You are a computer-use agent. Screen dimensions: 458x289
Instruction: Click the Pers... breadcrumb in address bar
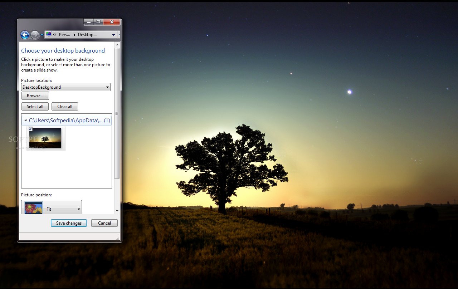64,35
